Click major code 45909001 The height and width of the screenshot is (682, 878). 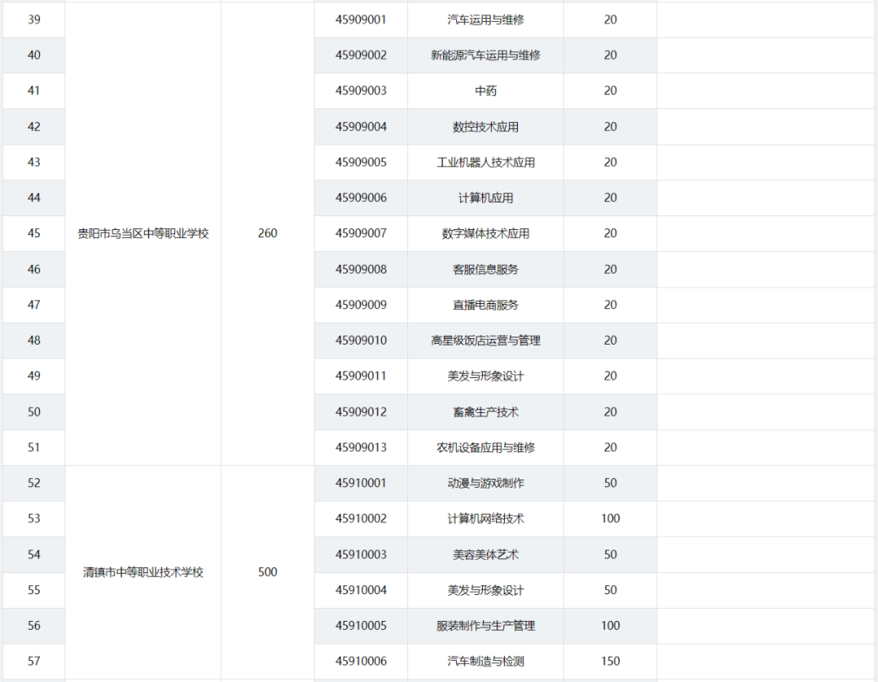click(361, 20)
